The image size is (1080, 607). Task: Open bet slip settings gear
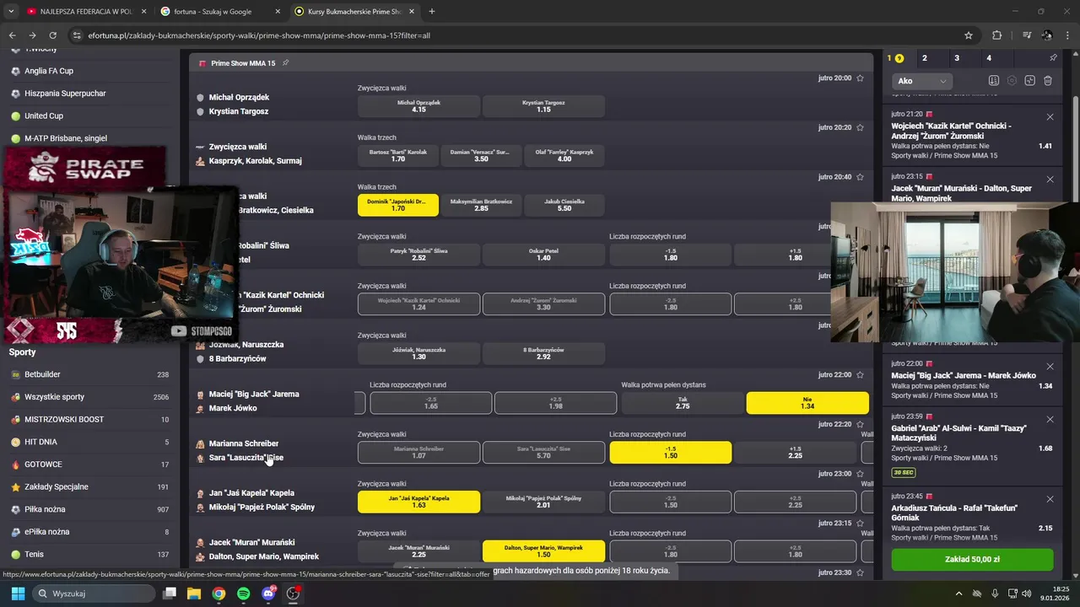pos(1012,81)
